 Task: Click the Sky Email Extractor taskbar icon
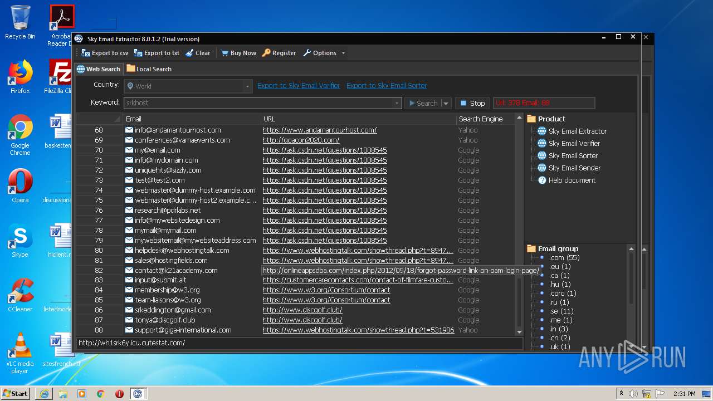[x=138, y=394]
